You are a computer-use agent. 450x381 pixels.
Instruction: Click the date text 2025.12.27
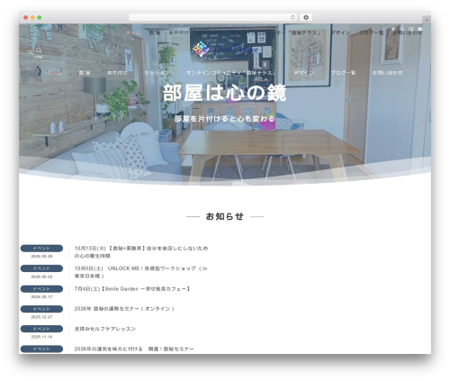click(x=41, y=317)
